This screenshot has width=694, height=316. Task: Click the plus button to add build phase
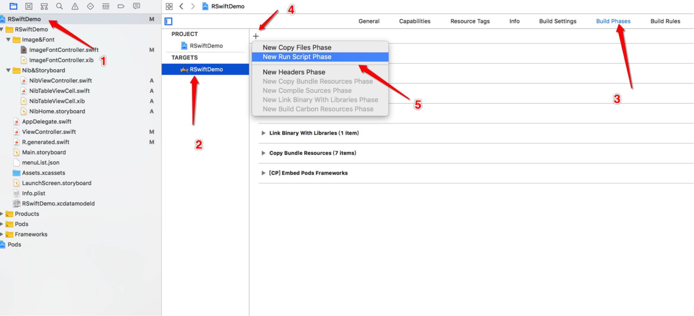[256, 36]
